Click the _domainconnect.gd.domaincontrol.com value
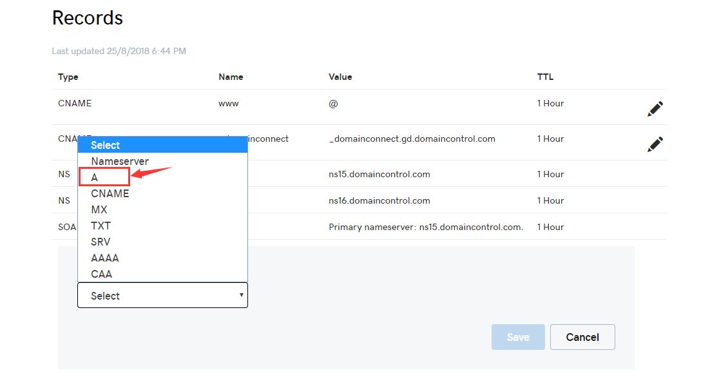Viewport: 701px width, 377px height. tap(412, 139)
